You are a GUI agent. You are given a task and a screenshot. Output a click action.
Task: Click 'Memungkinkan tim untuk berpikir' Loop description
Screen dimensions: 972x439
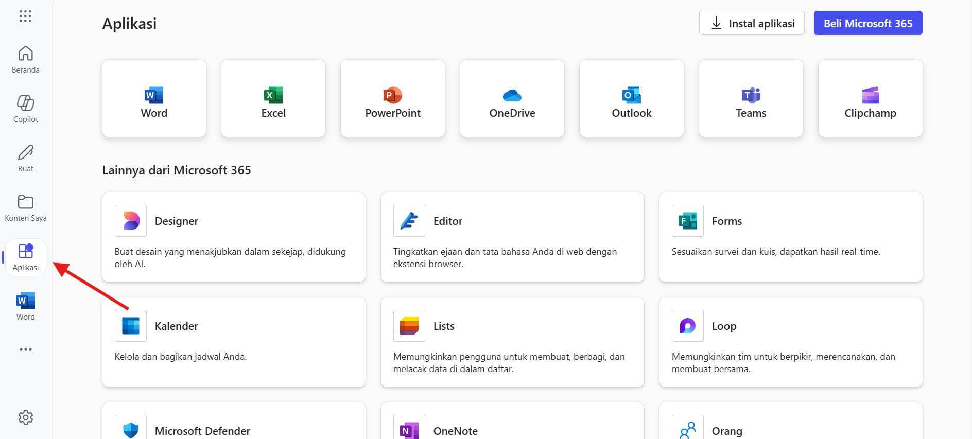(783, 363)
